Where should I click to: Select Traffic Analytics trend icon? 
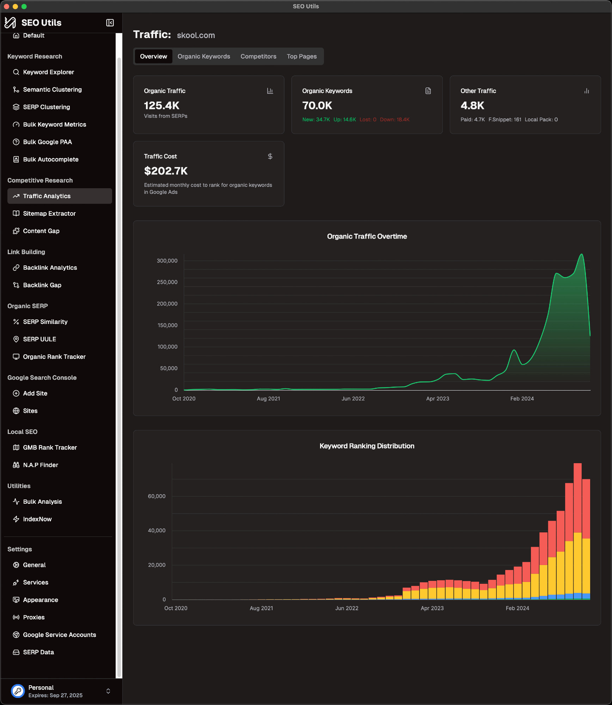[x=16, y=196]
